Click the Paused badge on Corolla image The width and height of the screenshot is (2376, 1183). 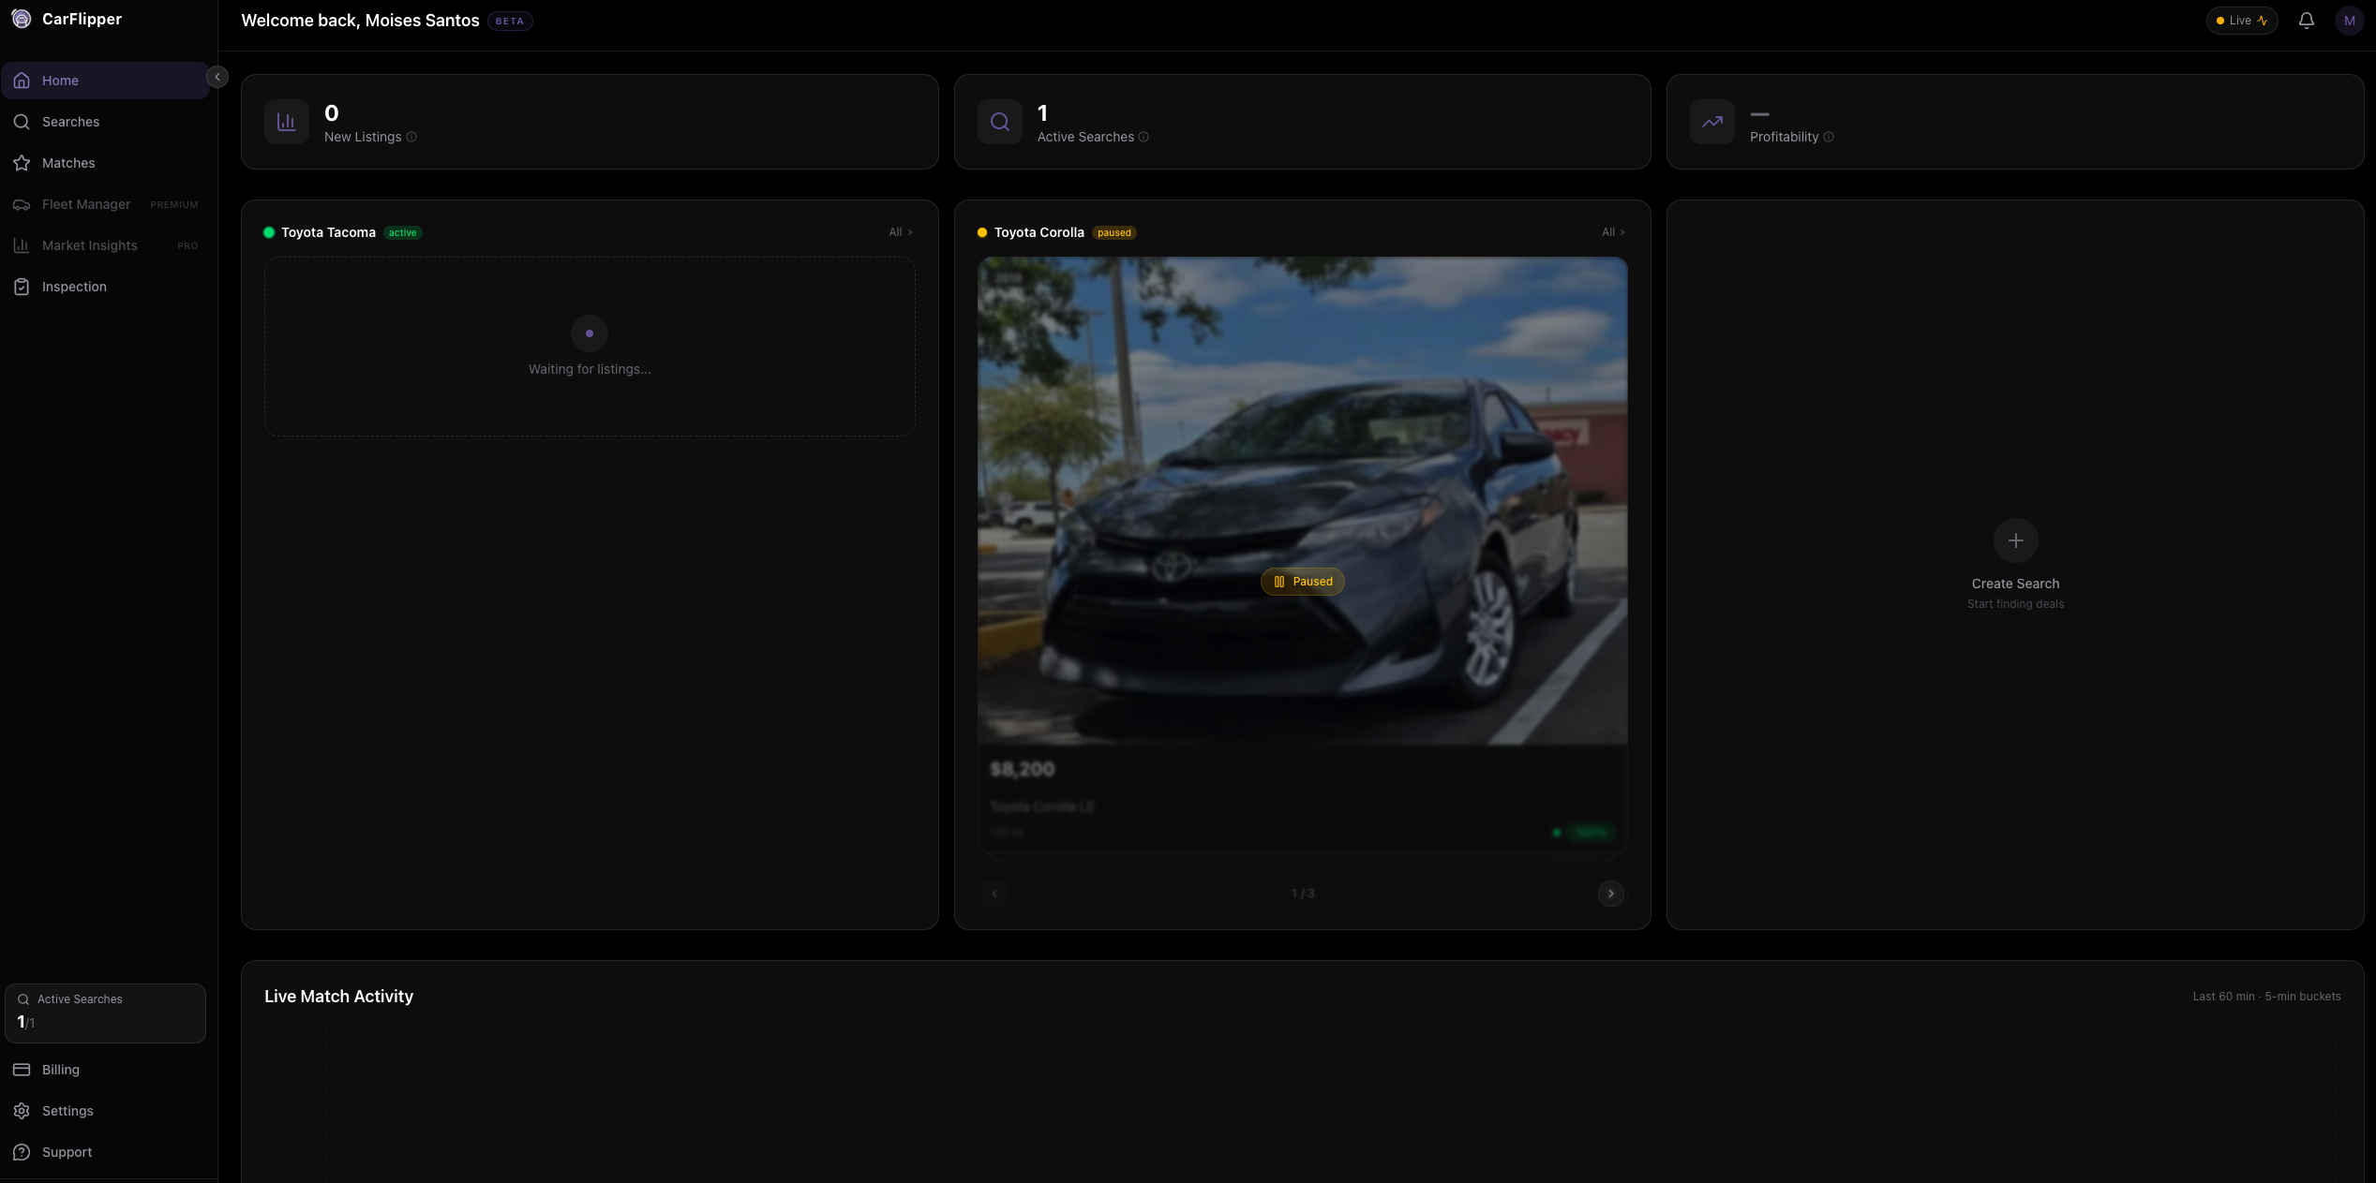1302,582
